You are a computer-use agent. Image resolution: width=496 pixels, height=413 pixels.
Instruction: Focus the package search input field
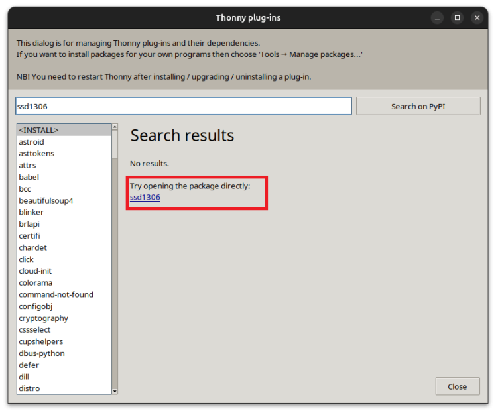pos(184,106)
